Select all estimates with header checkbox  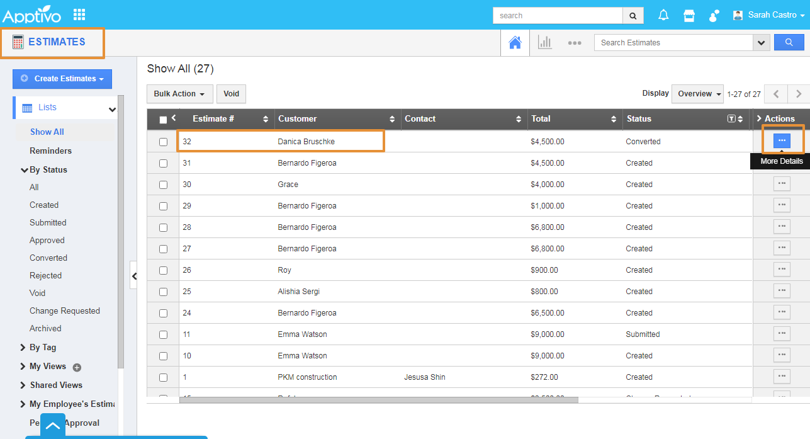(x=164, y=120)
